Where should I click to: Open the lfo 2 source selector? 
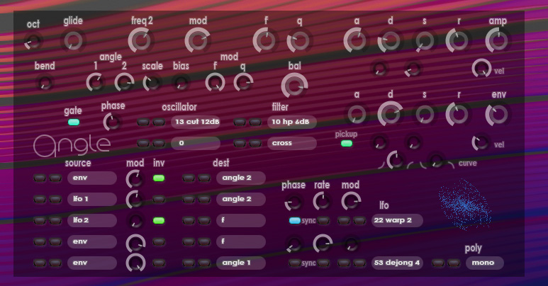[92, 221]
